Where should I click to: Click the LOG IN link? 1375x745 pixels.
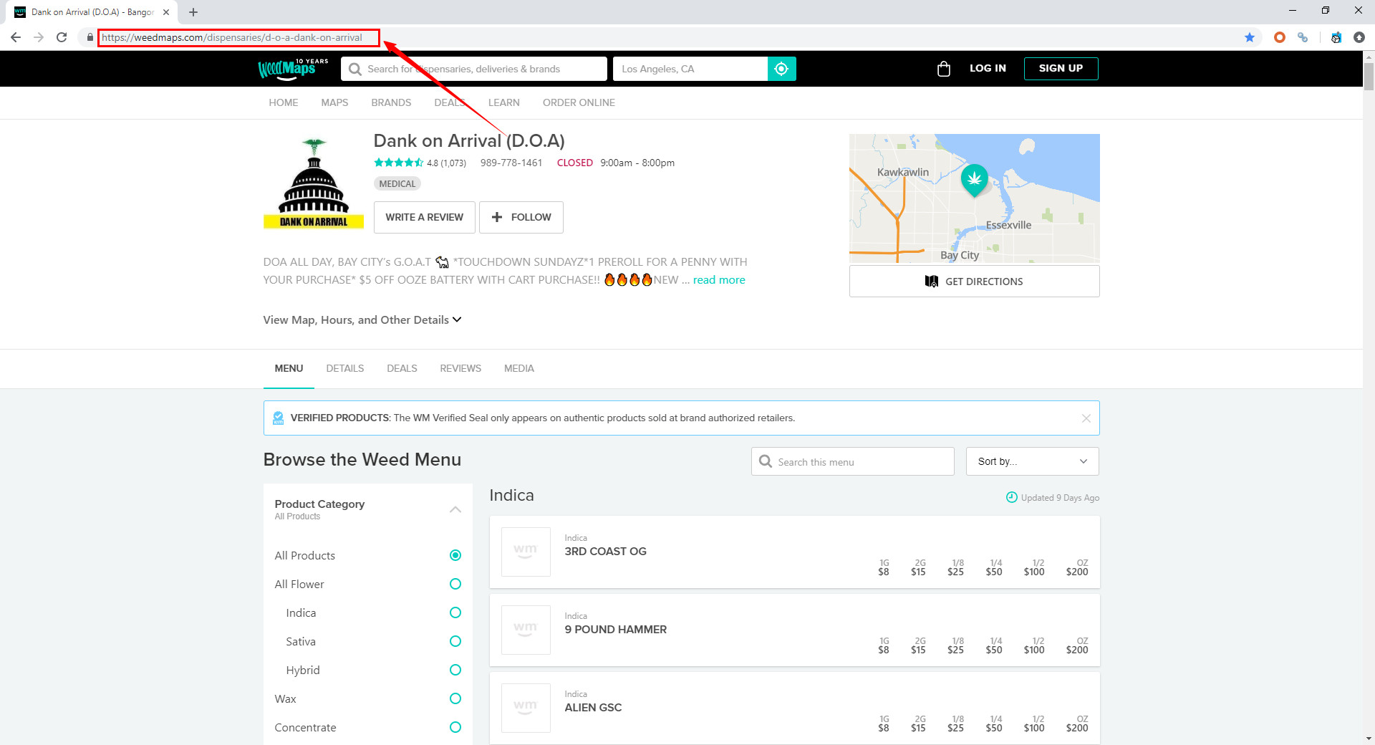[988, 68]
